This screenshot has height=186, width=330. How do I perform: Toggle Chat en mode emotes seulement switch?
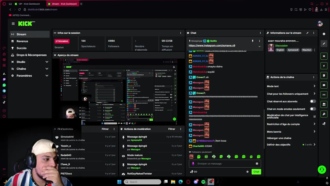313,109
